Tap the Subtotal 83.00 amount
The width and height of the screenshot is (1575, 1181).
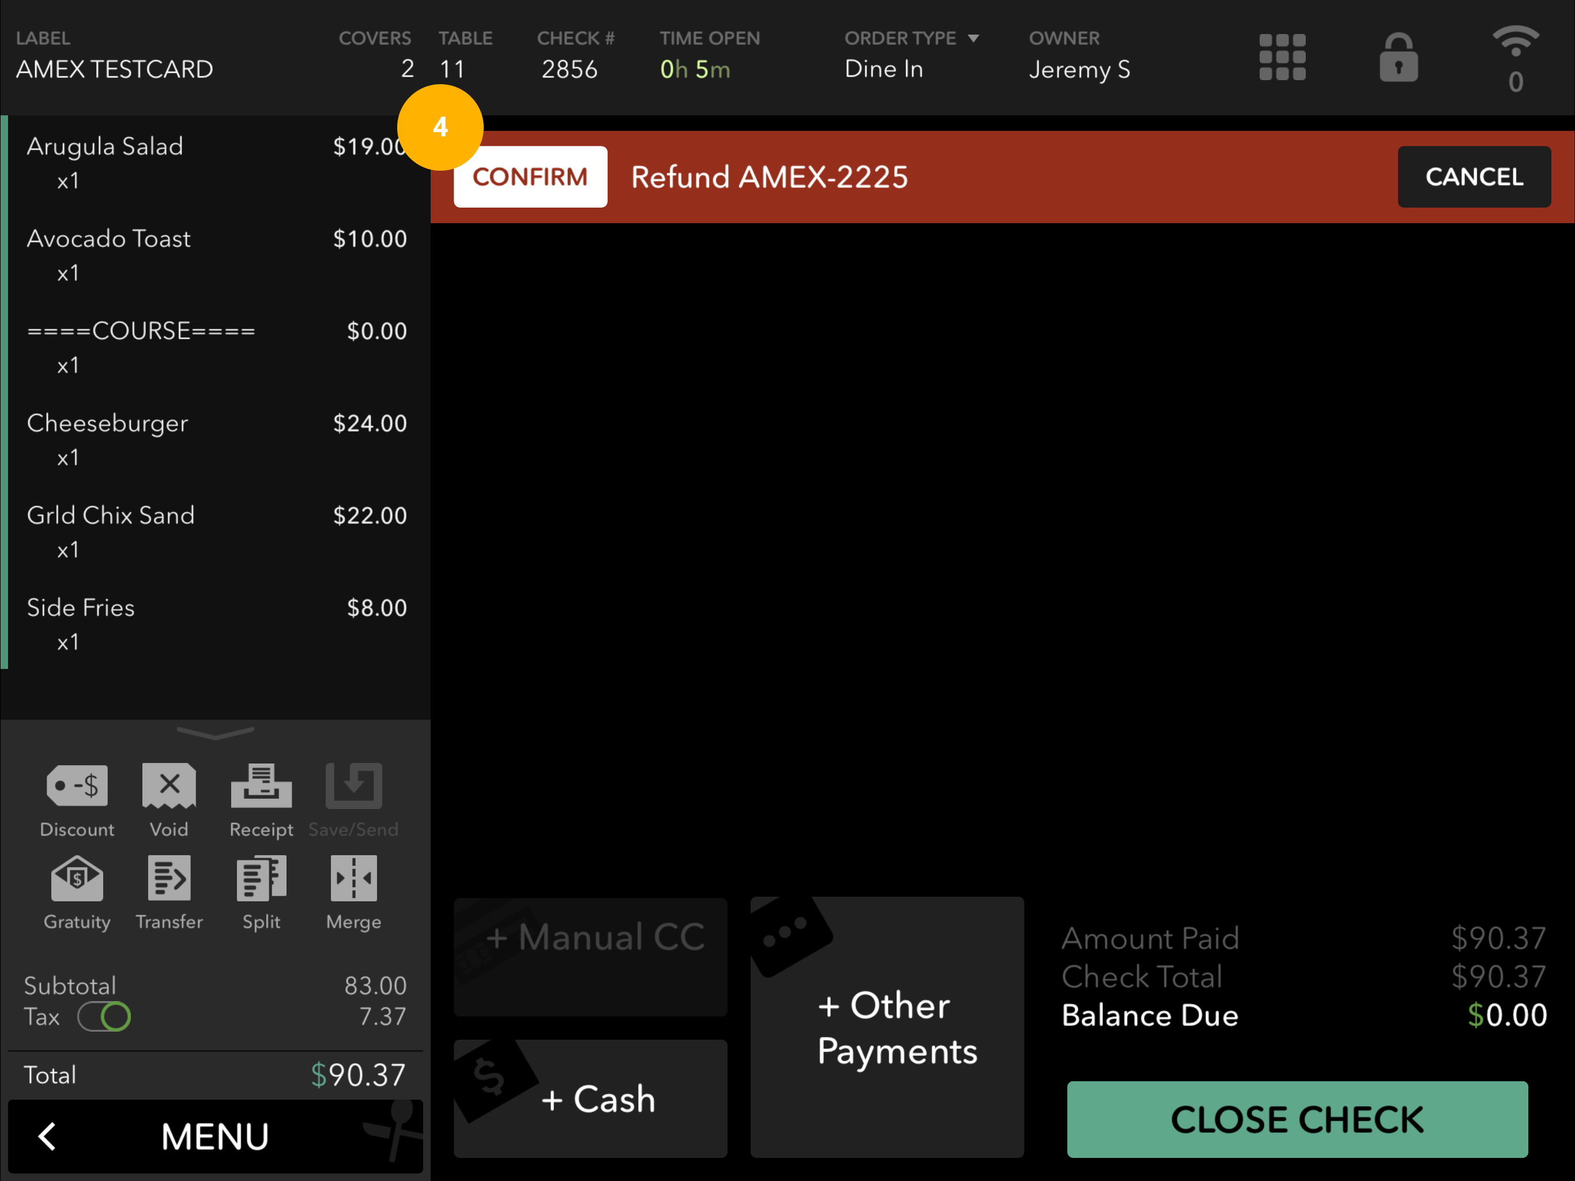pyautogui.click(x=375, y=986)
